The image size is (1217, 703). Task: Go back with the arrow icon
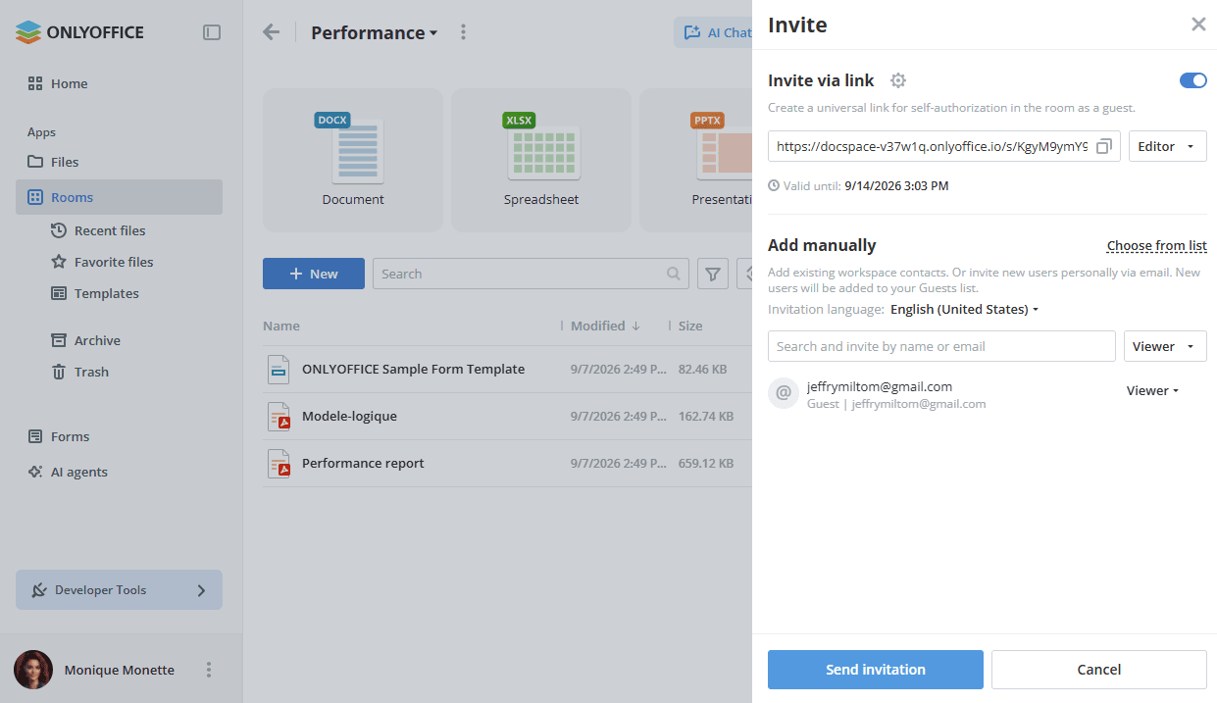(272, 32)
